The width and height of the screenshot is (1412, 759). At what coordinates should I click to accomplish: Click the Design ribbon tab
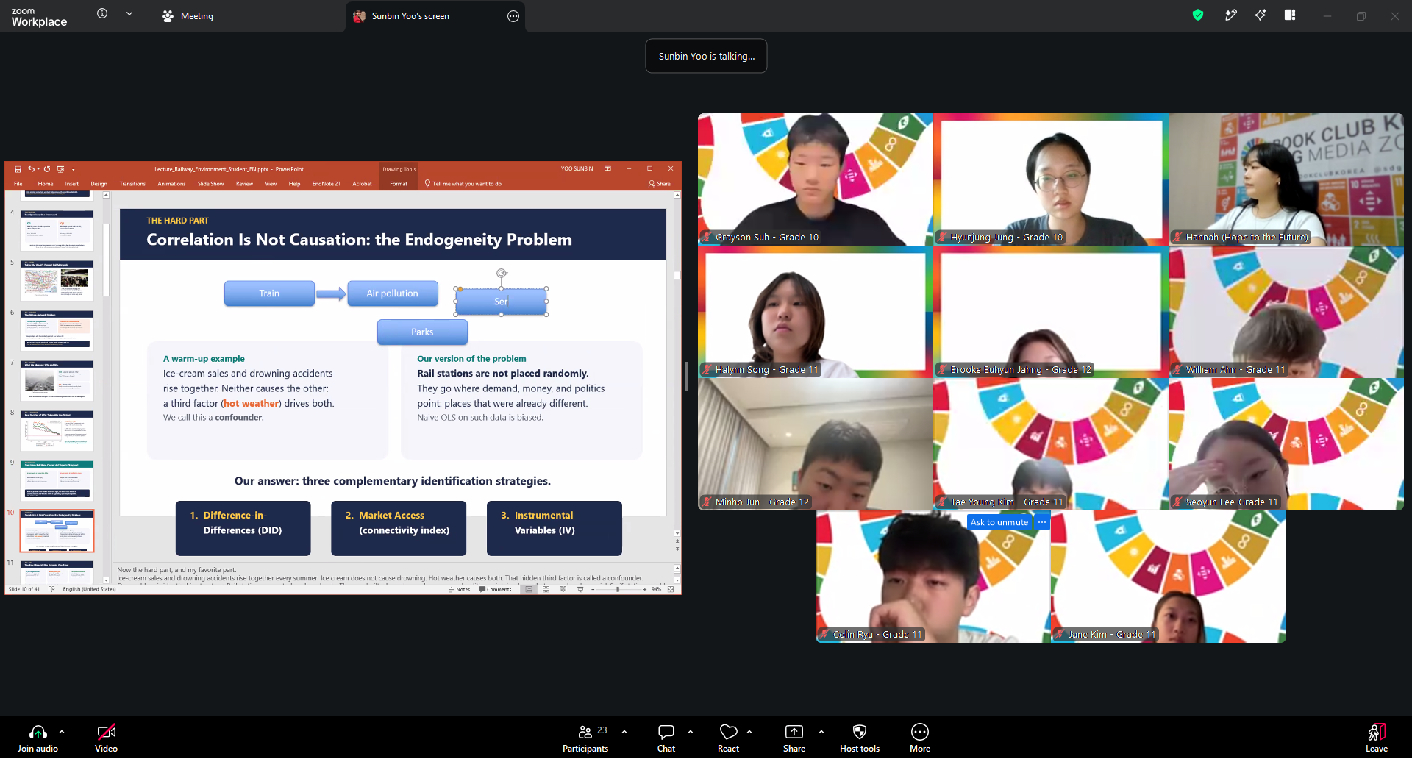99,184
